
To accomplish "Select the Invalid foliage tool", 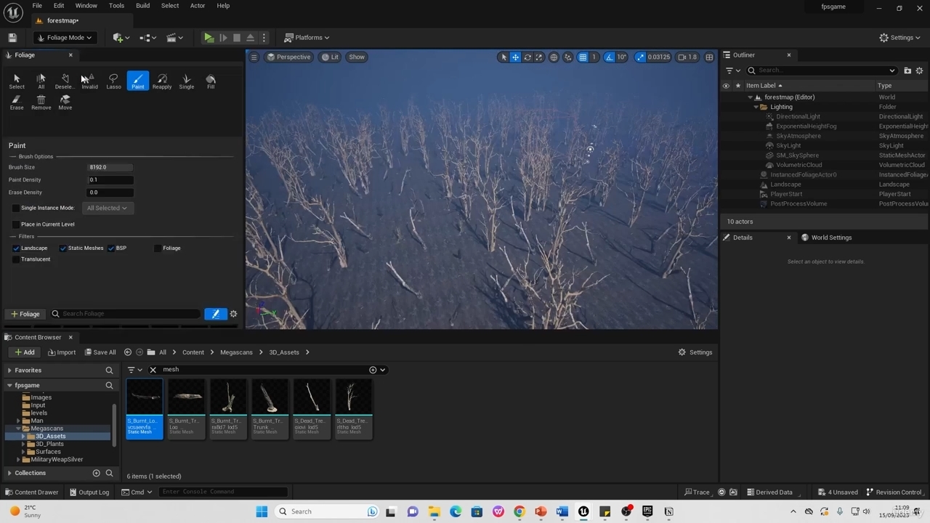I will (89, 81).
